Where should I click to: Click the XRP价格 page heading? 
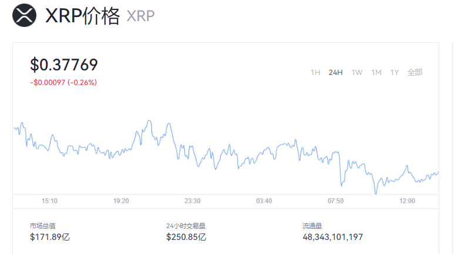[83, 16]
